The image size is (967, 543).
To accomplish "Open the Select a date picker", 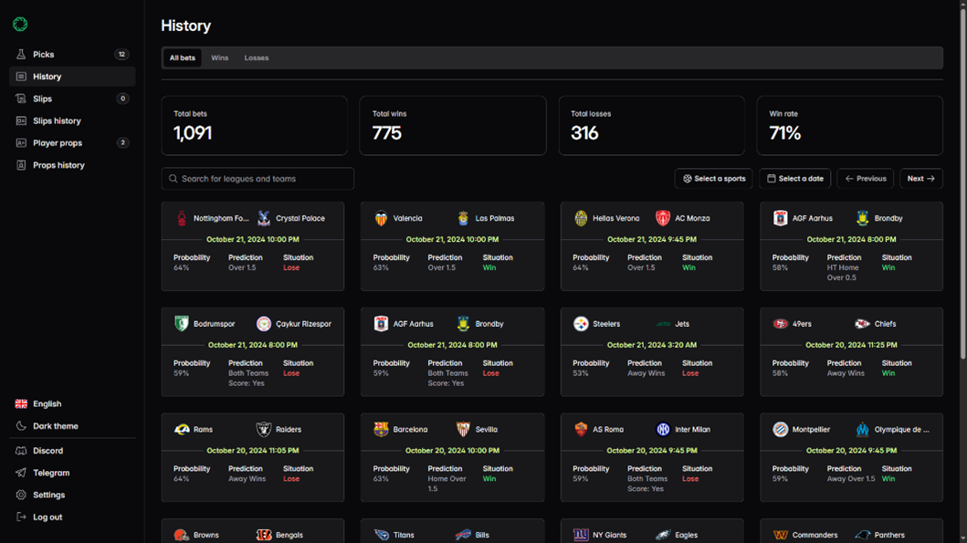I will pos(795,179).
